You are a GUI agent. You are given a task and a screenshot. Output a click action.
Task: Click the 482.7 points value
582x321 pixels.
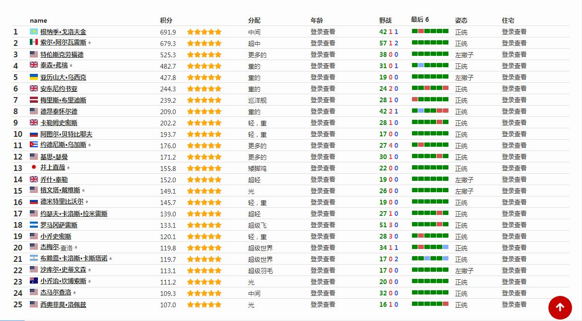(x=168, y=66)
